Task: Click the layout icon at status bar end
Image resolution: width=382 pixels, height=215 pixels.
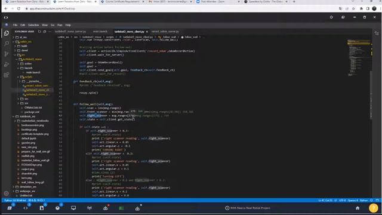Action: (x=377, y=201)
